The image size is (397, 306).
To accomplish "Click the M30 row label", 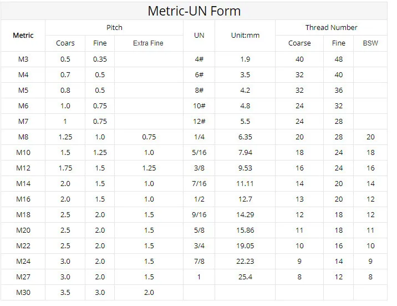I will click(23, 293).
